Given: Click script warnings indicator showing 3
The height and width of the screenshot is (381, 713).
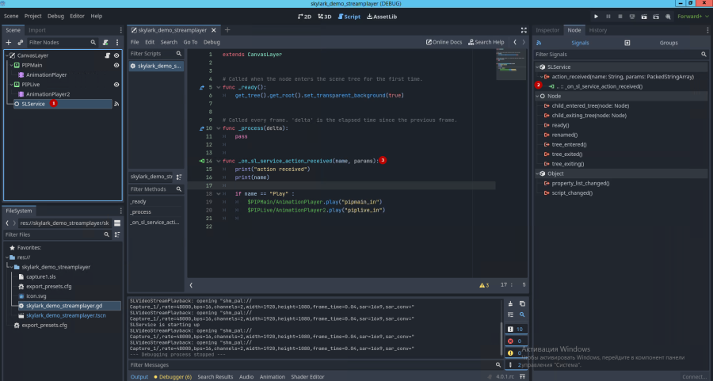Looking at the screenshot, I should 484,285.
